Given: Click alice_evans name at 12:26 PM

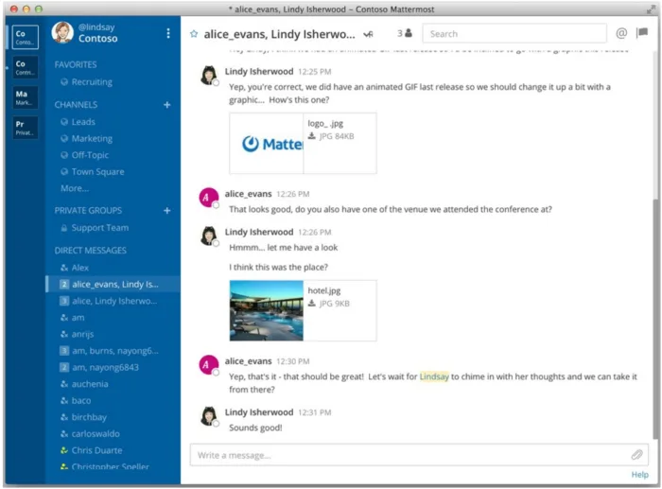Looking at the screenshot, I should 248,194.
